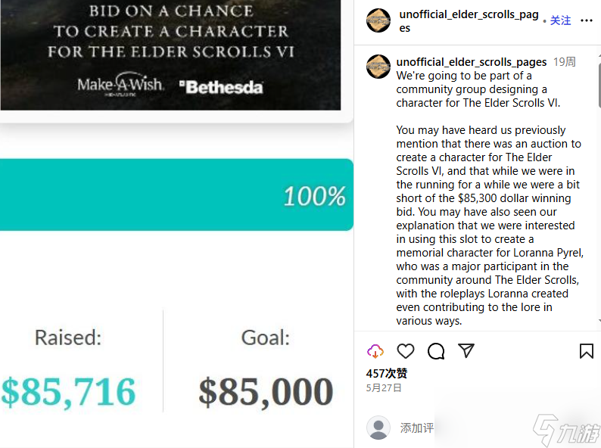Click the 19周 timestamp on the caption
This screenshot has width=601, height=448.
[x=565, y=62]
